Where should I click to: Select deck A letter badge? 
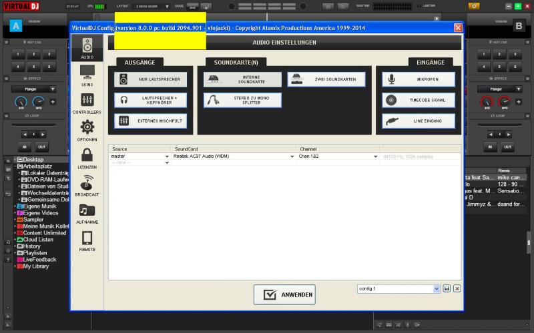coord(15,25)
